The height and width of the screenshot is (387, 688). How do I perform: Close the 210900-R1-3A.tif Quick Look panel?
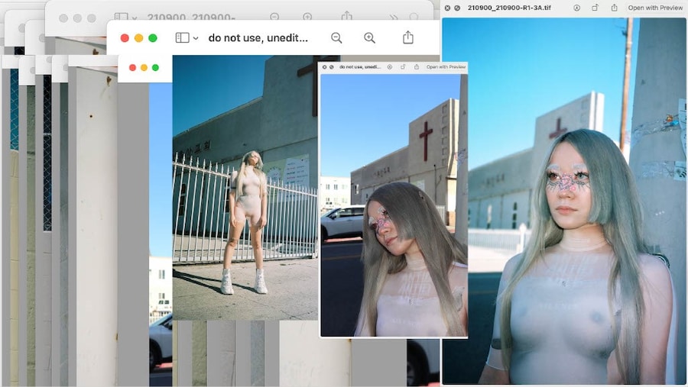pyautogui.click(x=447, y=8)
